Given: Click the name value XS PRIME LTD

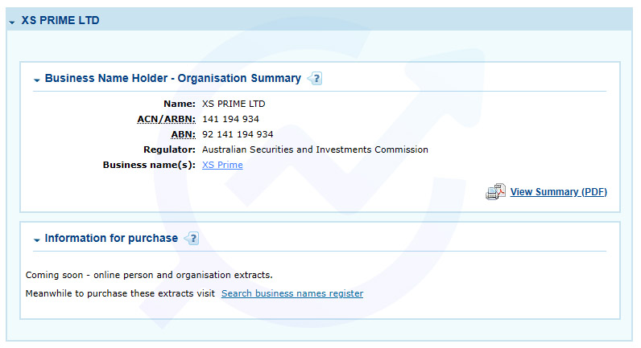Looking at the screenshot, I should (234, 104).
